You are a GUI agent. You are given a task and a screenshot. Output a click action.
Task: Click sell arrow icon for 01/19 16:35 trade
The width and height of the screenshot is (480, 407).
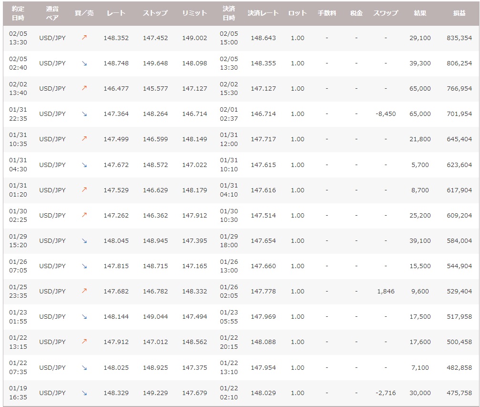pyautogui.click(x=84, y=393)
